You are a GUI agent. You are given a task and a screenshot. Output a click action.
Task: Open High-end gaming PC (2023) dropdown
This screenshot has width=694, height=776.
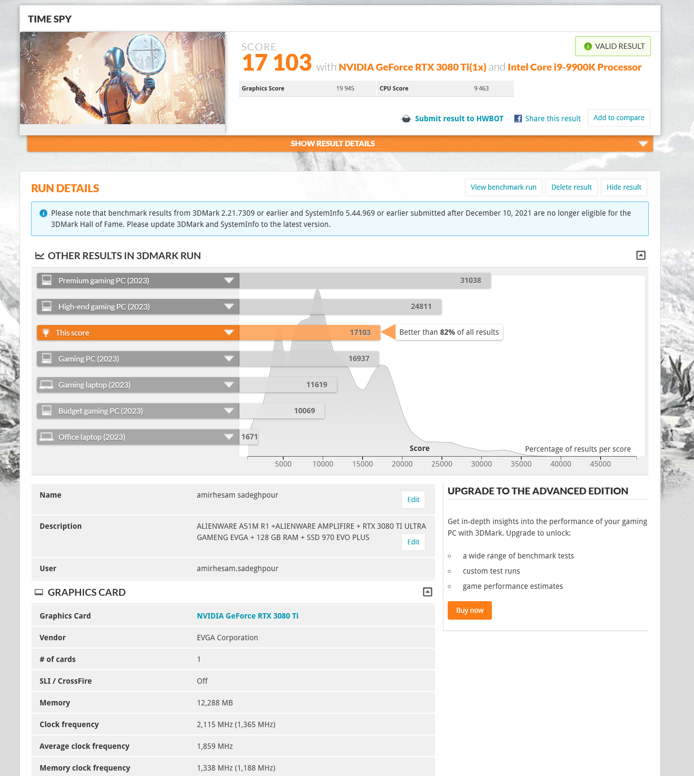(229, 306)
